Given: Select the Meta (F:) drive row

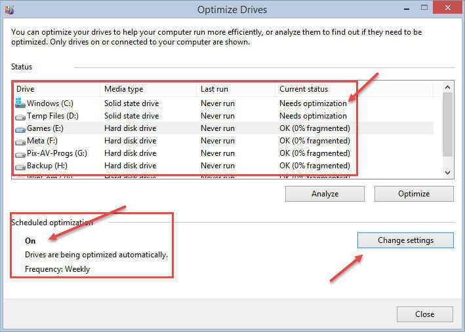Looking at the screenshot, I should (x=223, y=141).
